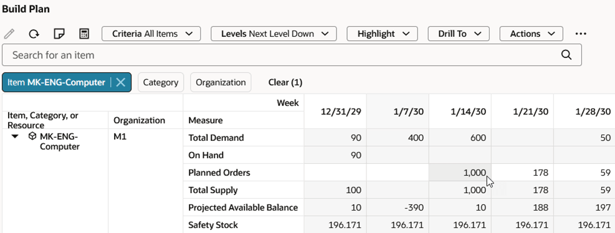Collapse the MK-ENG-Computer tree row
The image size is (615, 233).
[15, 137]
